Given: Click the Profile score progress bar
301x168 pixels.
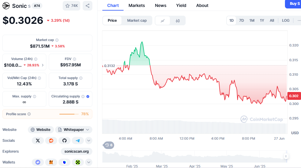Looking at the screenshot, I should (69, 114).
